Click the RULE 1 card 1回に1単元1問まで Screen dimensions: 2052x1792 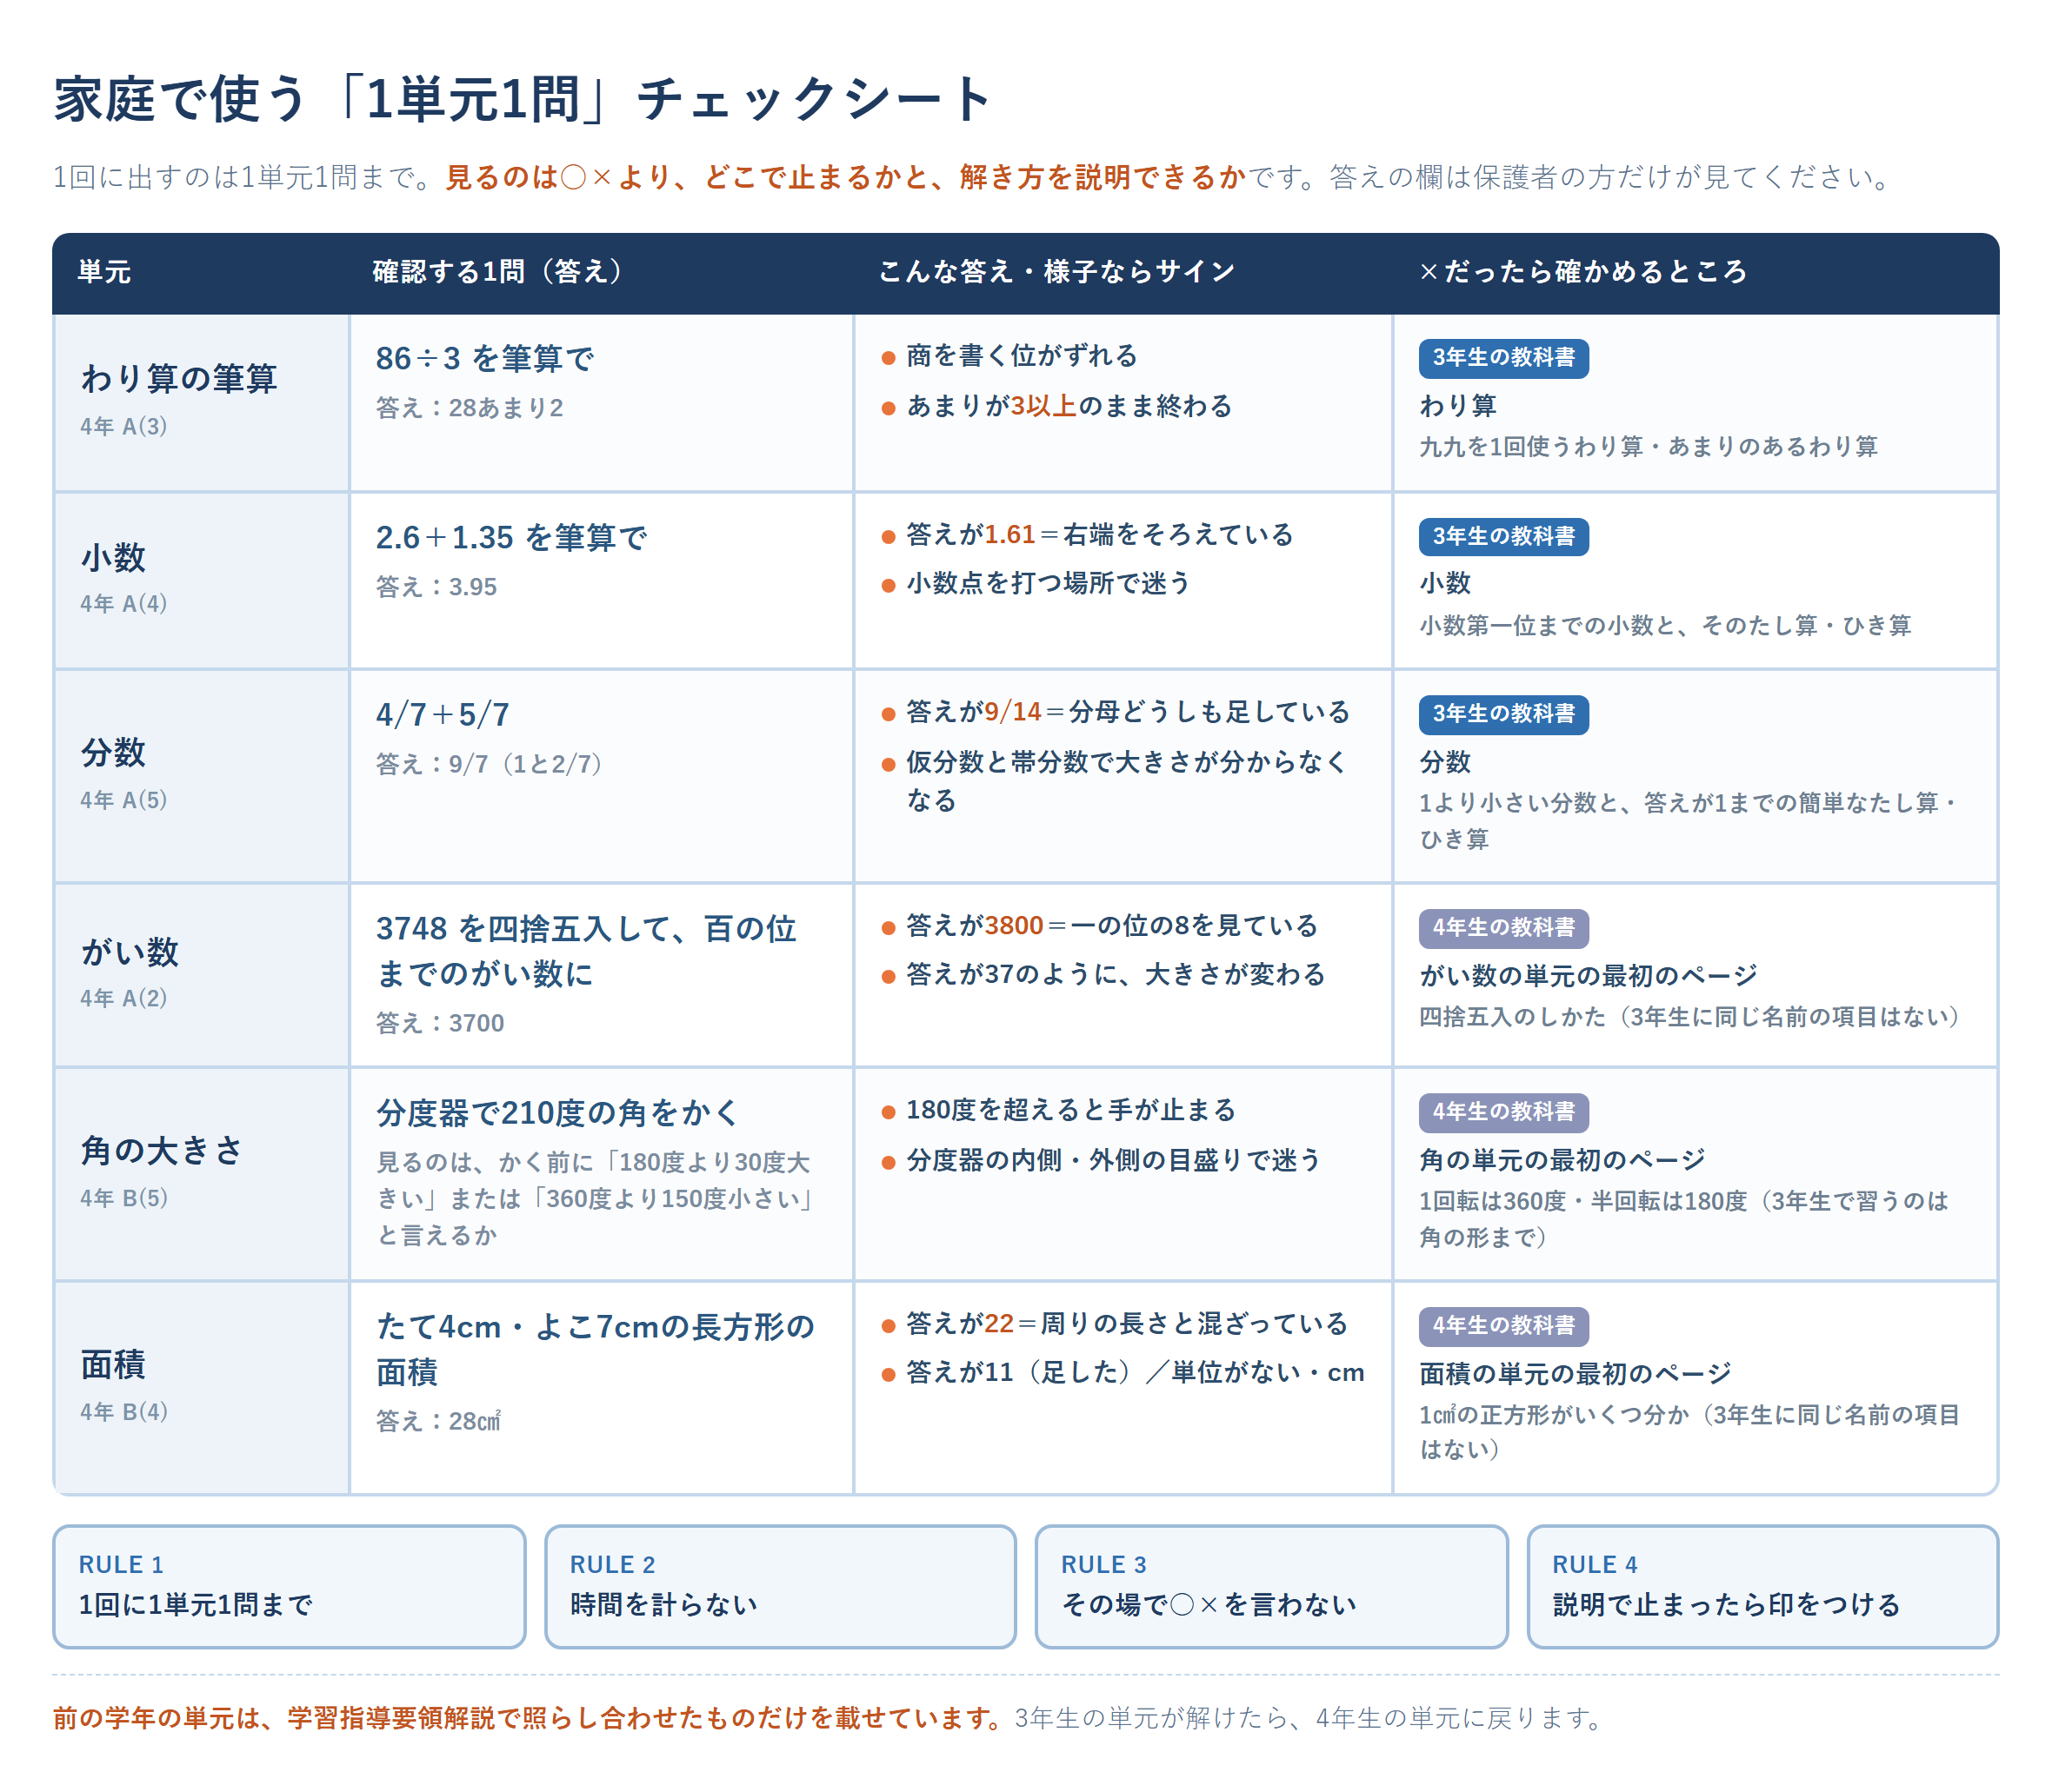coord(290,1587)
